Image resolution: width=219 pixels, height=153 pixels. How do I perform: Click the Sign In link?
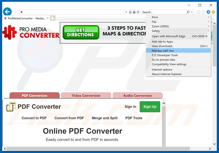point(131,107)
